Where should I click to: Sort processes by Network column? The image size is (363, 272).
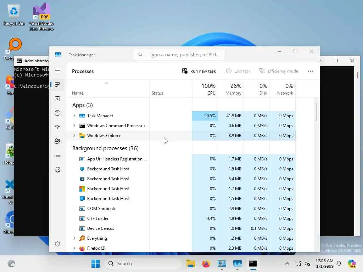click(283, 89)
